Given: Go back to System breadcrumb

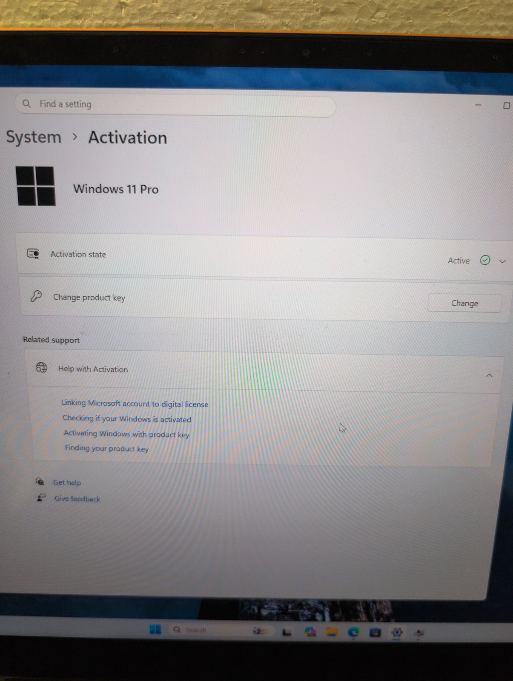Looking at the screenshot, I should point(34,137).
